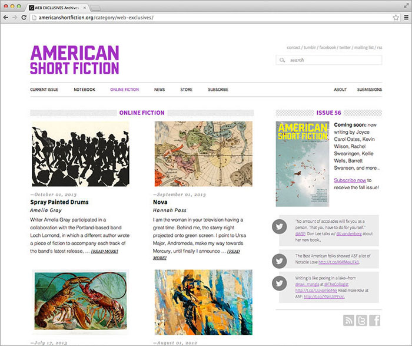Open the t.co link in Best American tweet
Screen dimensions: 412x346
338,262
